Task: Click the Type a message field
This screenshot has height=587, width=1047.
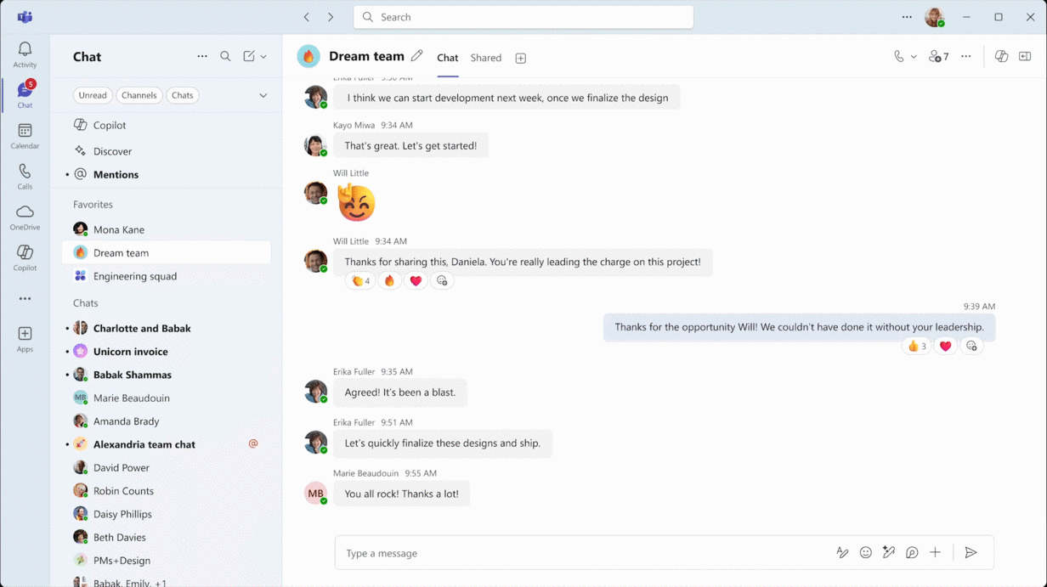Action: pos(578,553)
